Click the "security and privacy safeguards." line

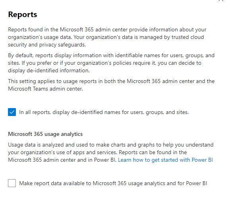point(47,45)
